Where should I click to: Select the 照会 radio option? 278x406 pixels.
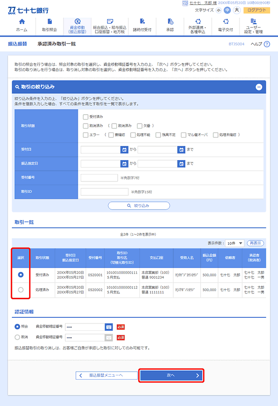17,327
